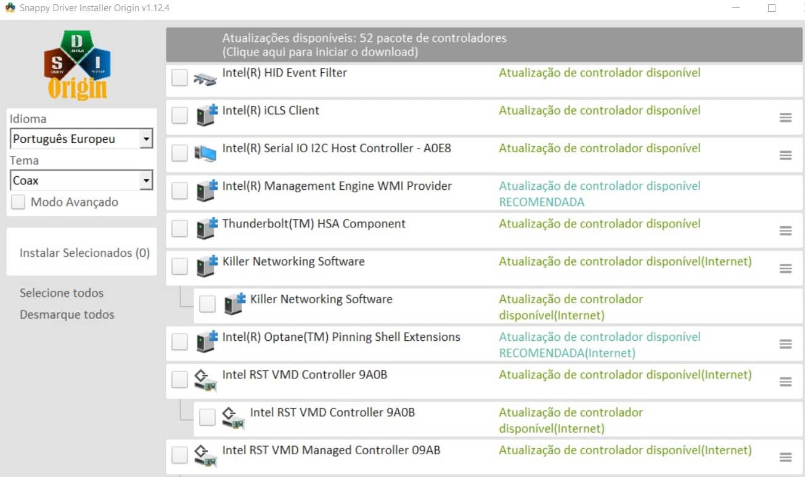Screen dimensions: 805x477
Task: Expand the Serial IO I2C Host Controller row menu
Action: (x=785, y=155)
